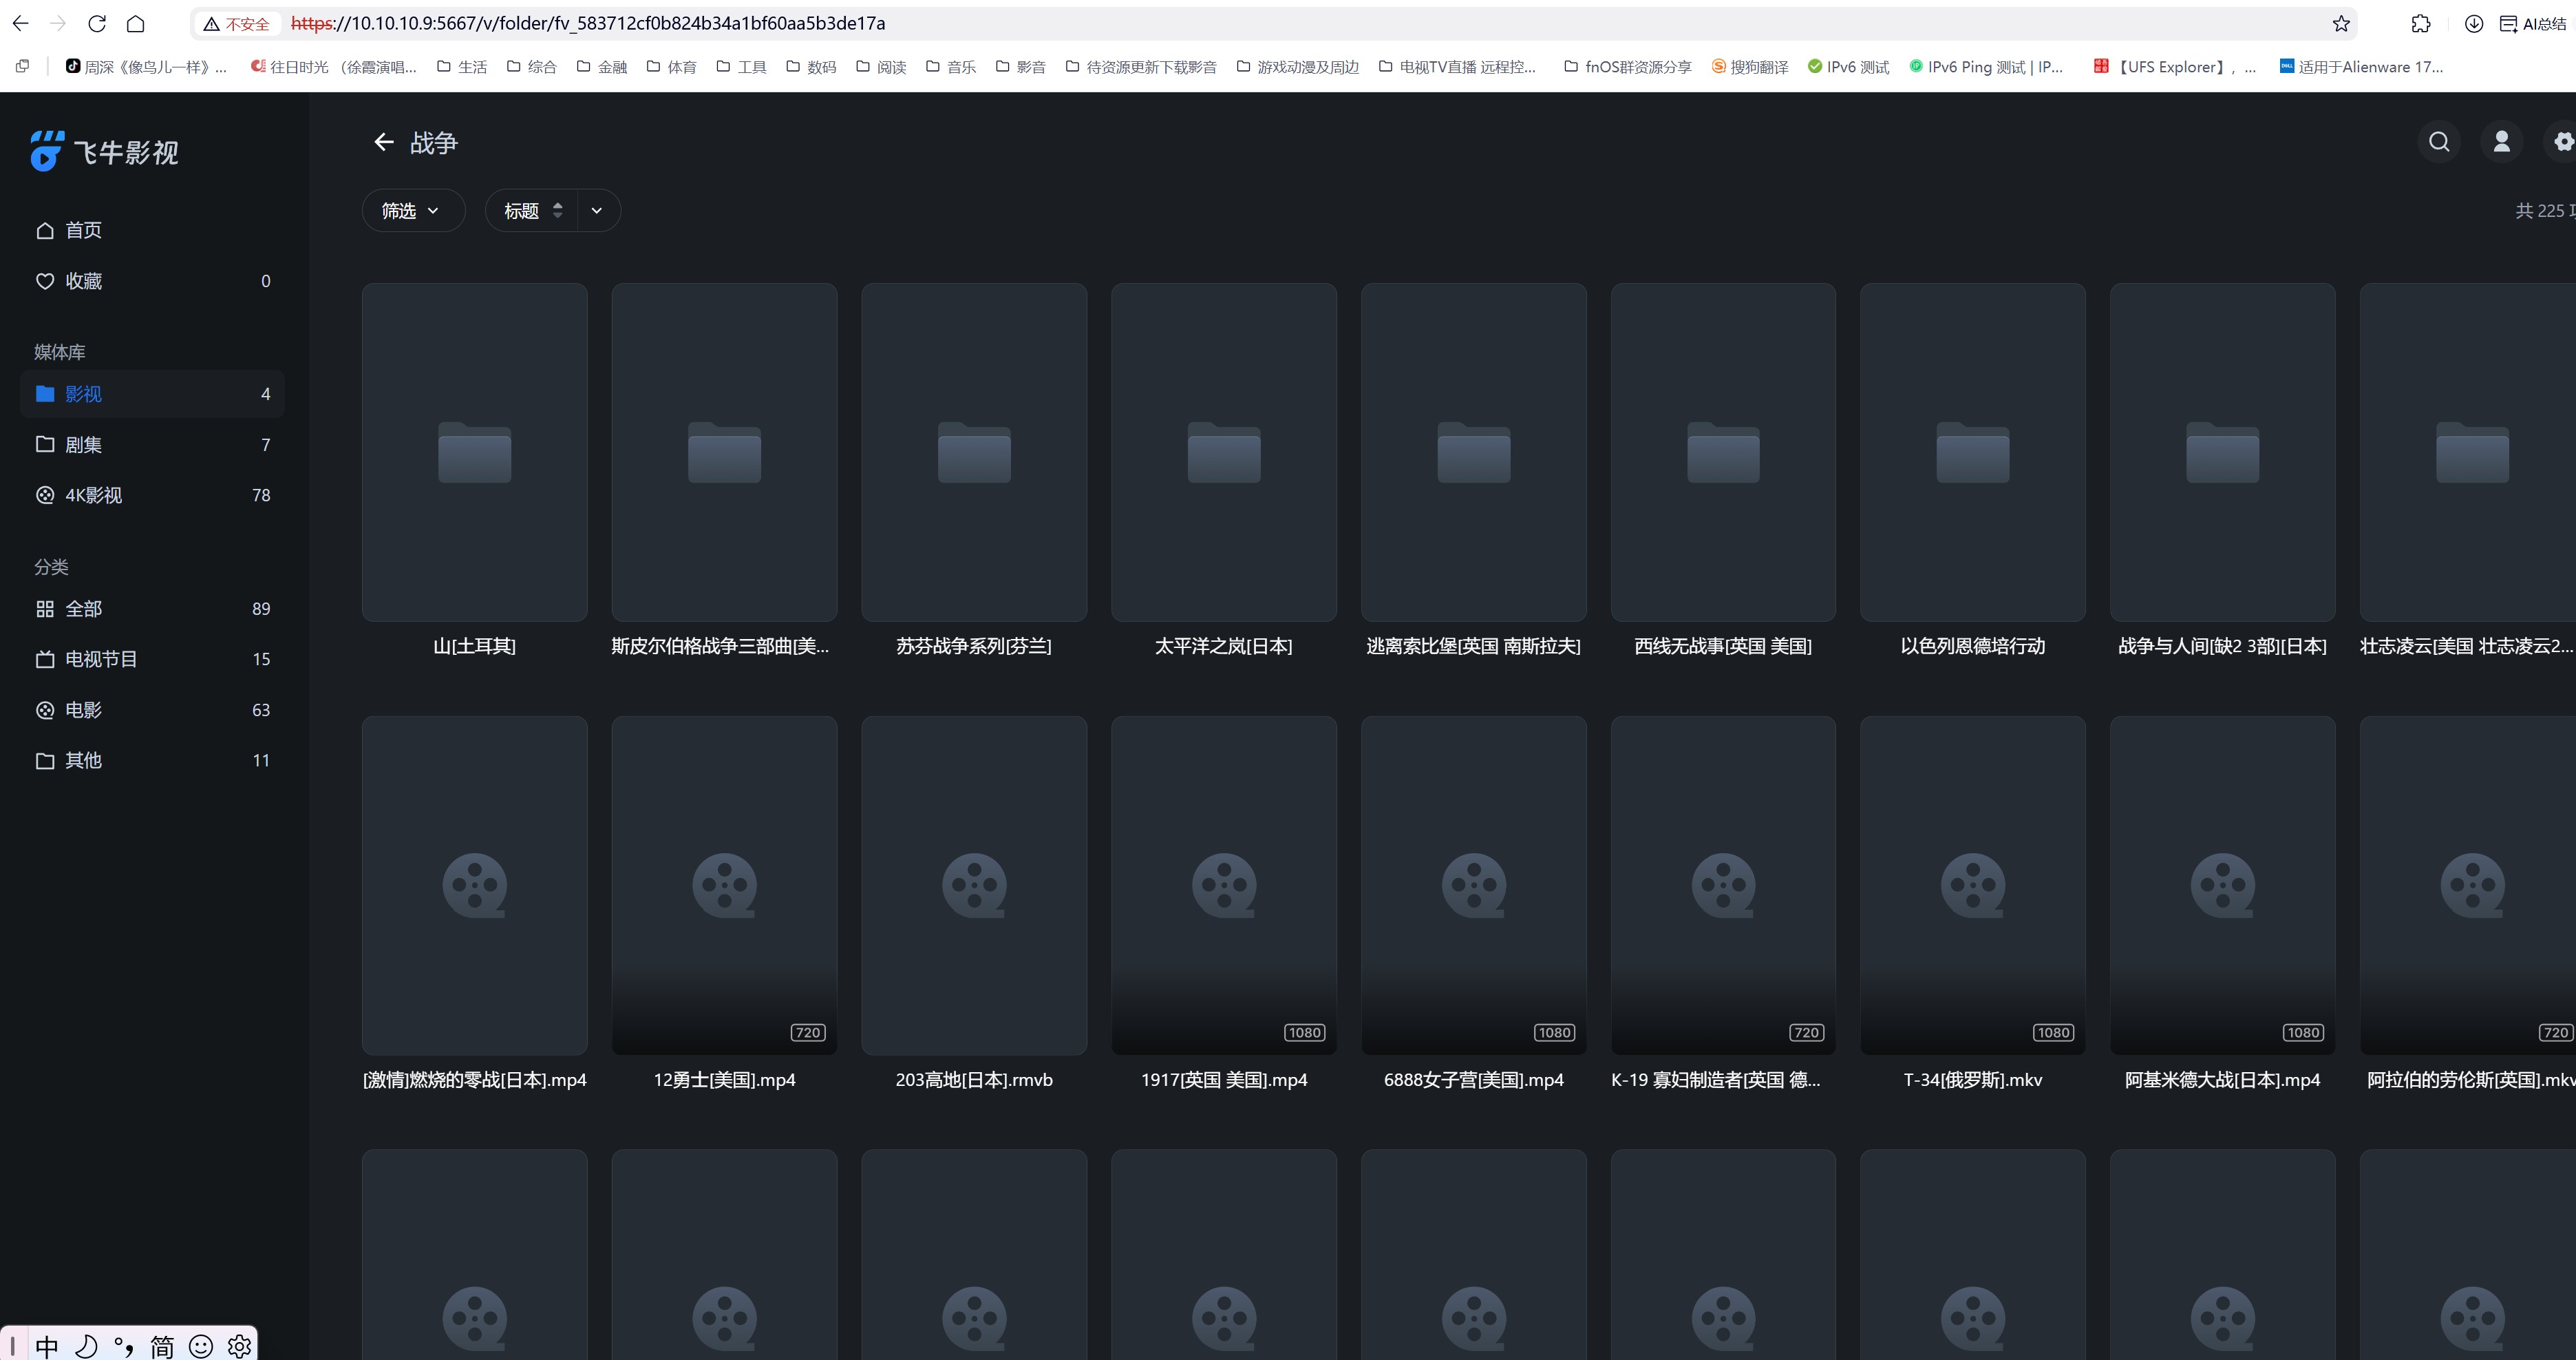The image size is (2576, 1360).
Task: Play K-19 寡妇制造者 video
Action: tap(1723, 886)
